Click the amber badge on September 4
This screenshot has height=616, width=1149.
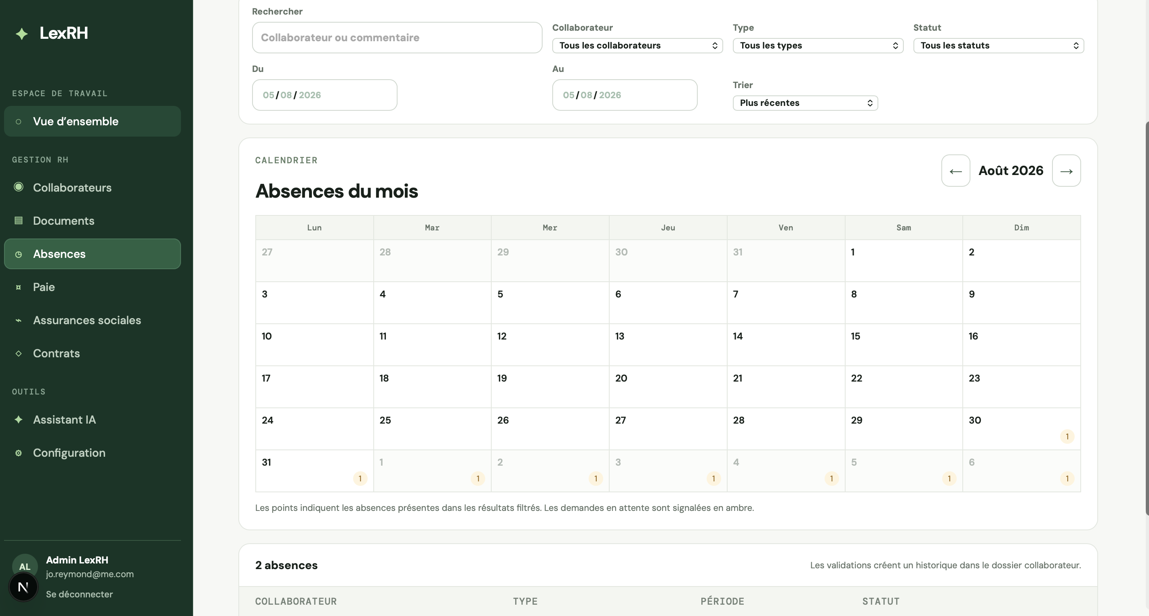click(831, 479)
